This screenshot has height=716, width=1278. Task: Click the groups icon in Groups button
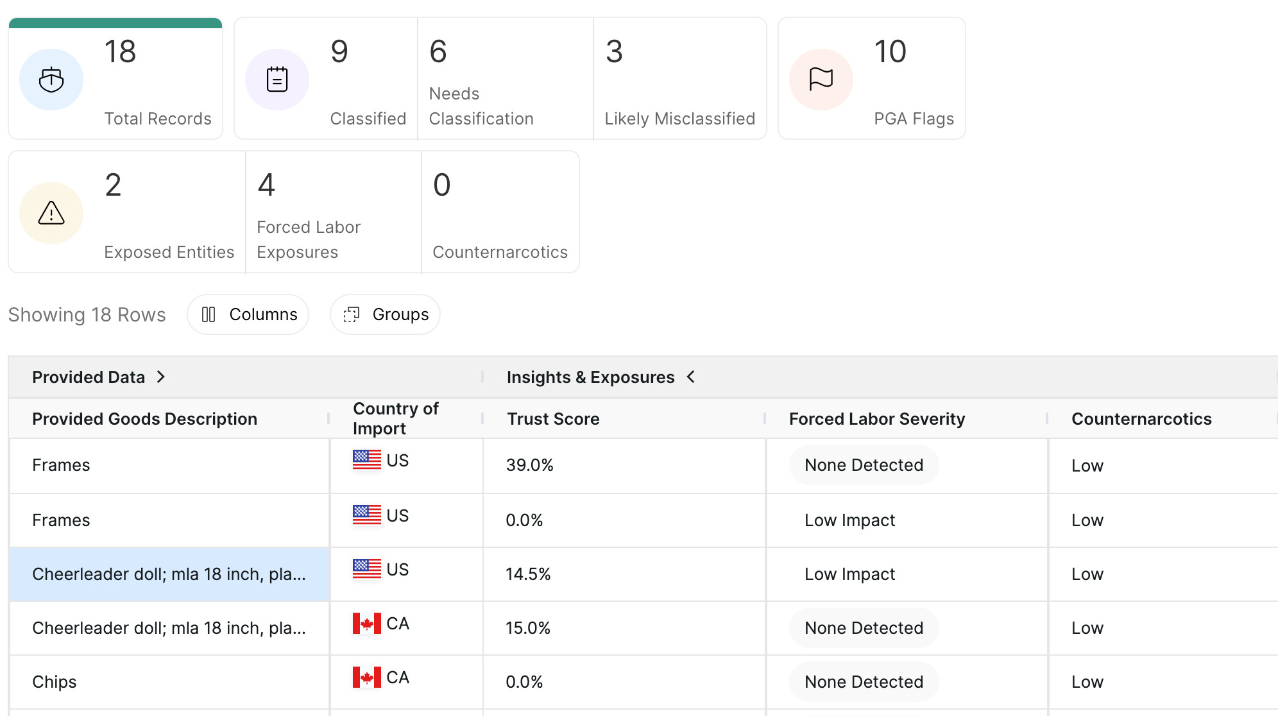click(352, 314)
